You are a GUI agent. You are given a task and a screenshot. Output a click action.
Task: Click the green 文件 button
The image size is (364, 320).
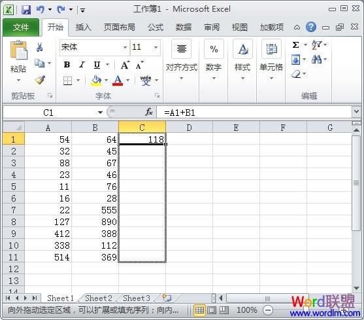21,27
